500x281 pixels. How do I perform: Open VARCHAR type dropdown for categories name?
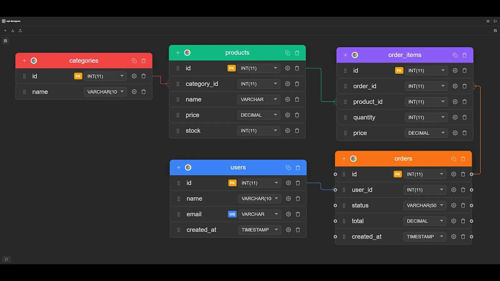[105, 92]
